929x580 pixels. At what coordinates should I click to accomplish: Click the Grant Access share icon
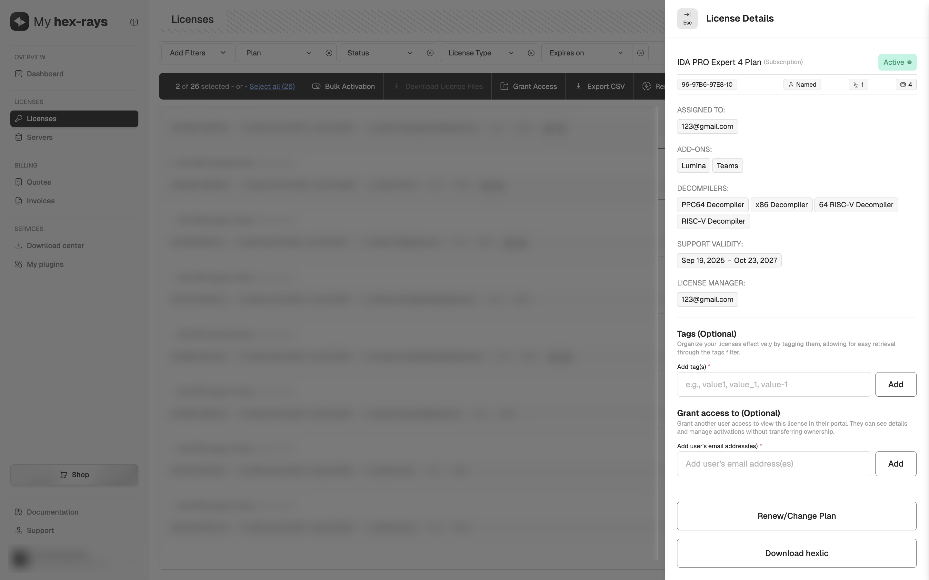504,86
